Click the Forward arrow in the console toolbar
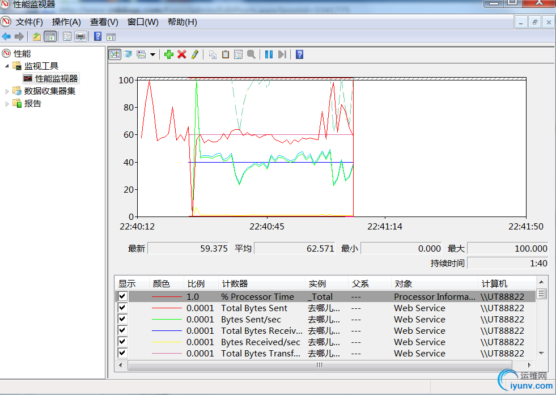556x395 pixels. 19,36
